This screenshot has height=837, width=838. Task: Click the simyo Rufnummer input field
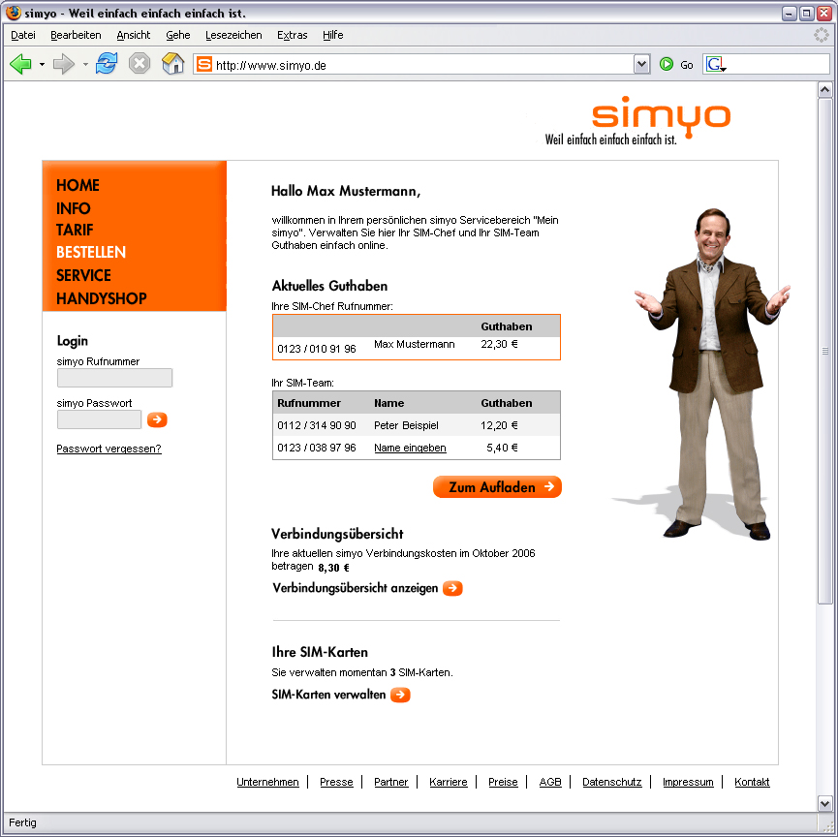click(x=114, y=378)
